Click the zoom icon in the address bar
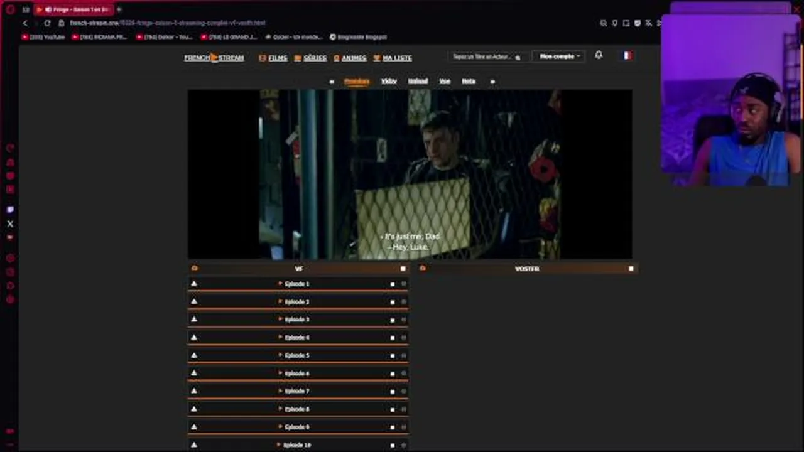The height and width of the screenshot is (452, 804). (603, 23)
